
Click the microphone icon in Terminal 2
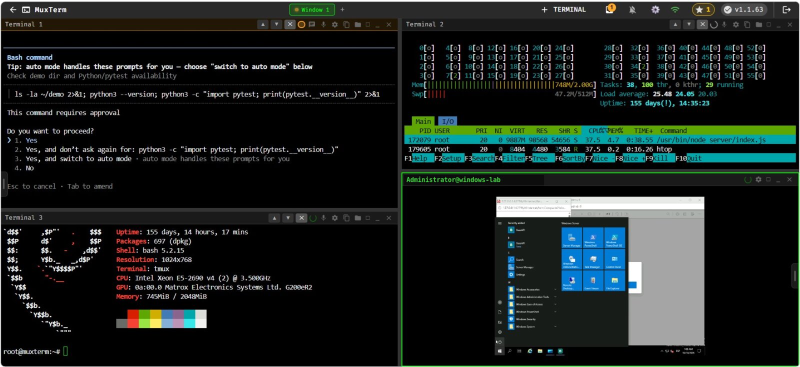click(x=724, y=24)
